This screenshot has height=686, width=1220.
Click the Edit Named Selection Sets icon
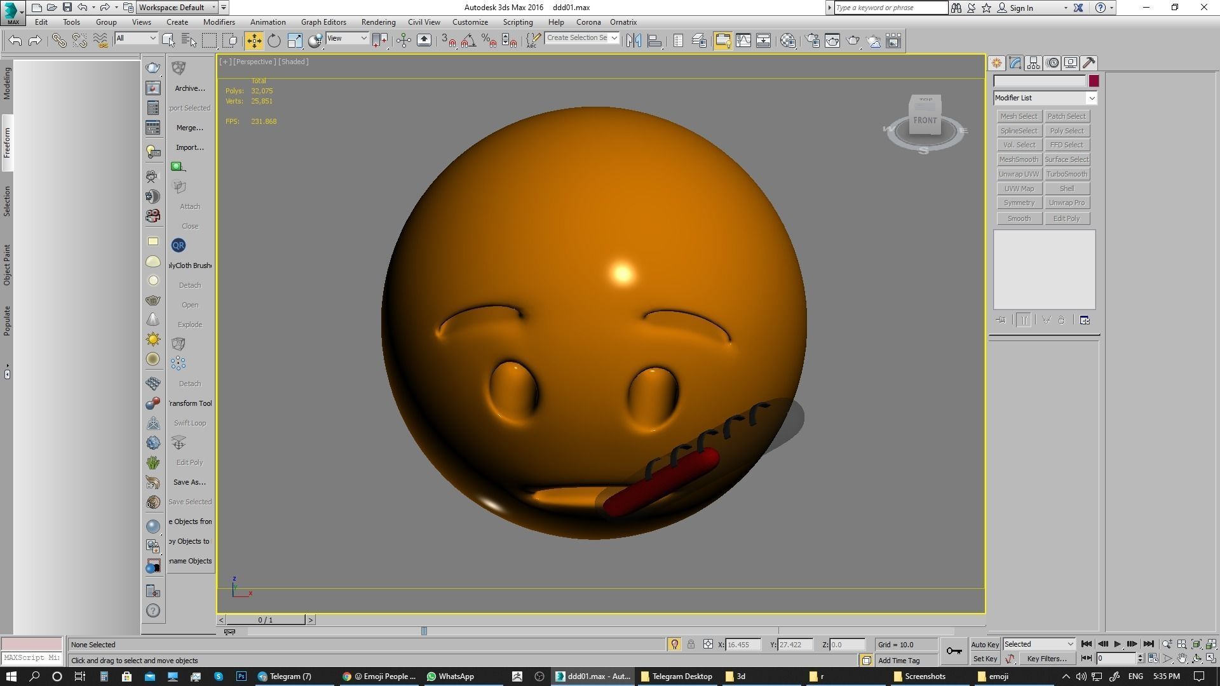533,41
